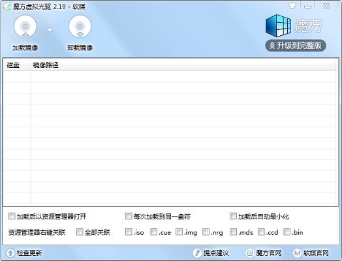Tick the 全部关联 checkbox
The width and height of the screenshot is (342, 261).
(80, 232)
